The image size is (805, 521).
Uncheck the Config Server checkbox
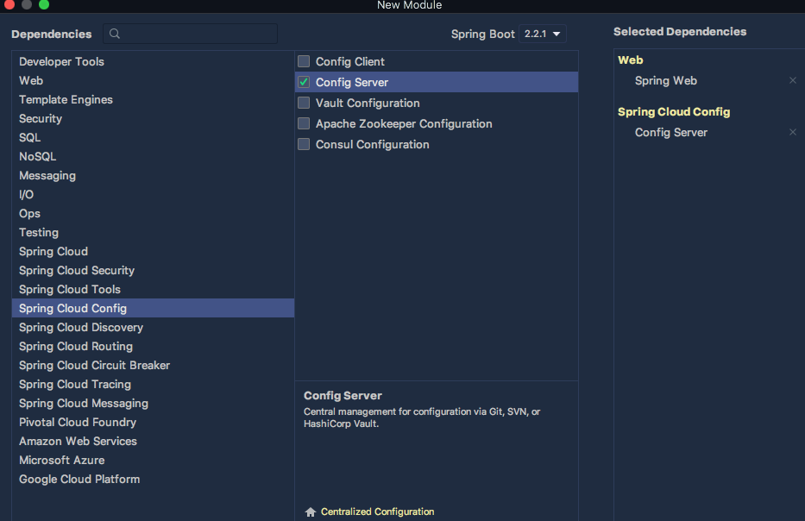pos(304,82)
